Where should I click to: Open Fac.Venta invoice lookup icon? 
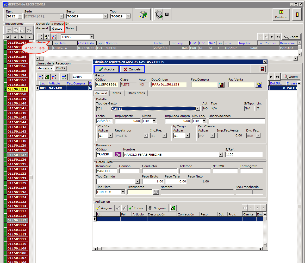(x=259, y=84)
